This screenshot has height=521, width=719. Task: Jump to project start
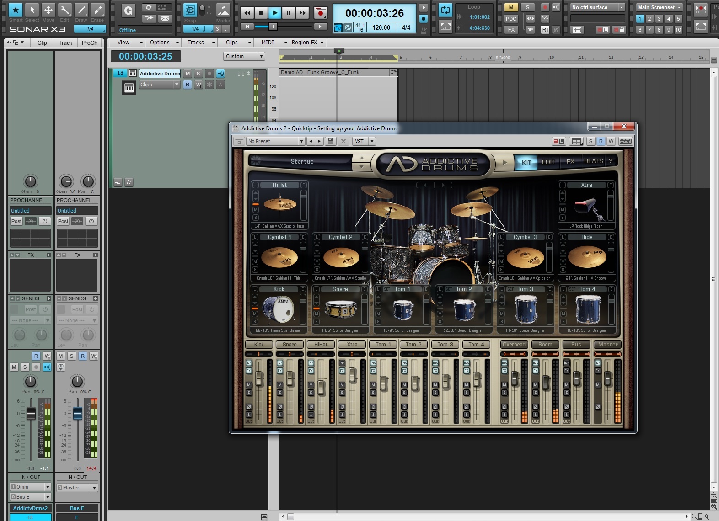tap(247, 27)
